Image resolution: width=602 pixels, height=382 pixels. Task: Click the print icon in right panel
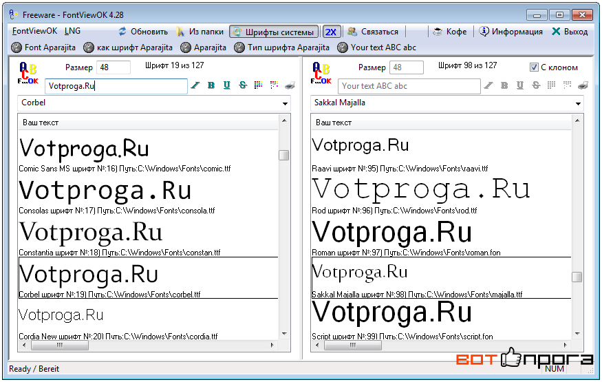583,85
